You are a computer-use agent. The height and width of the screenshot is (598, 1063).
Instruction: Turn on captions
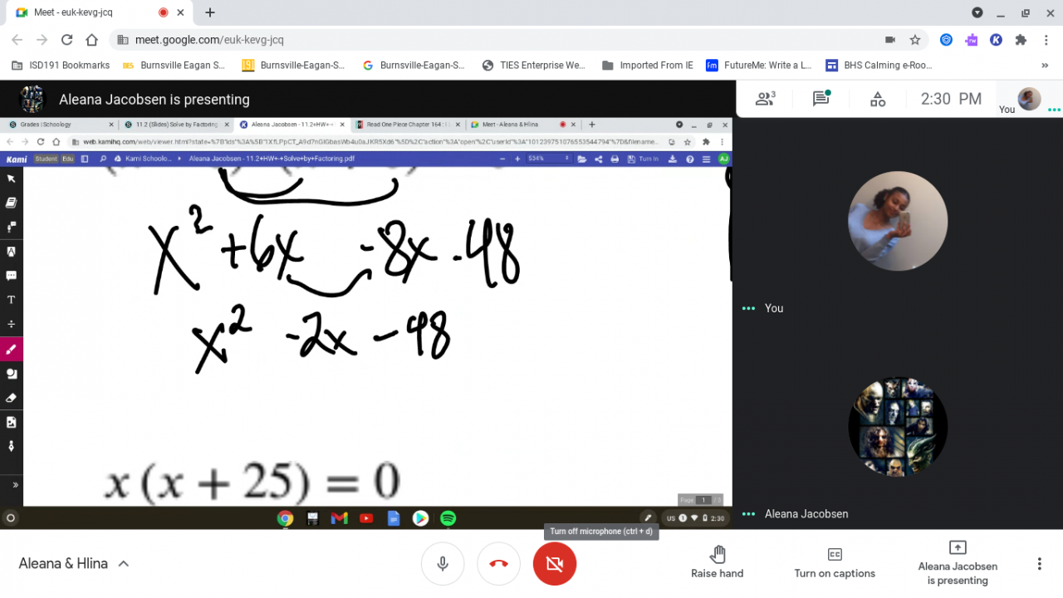835,562
